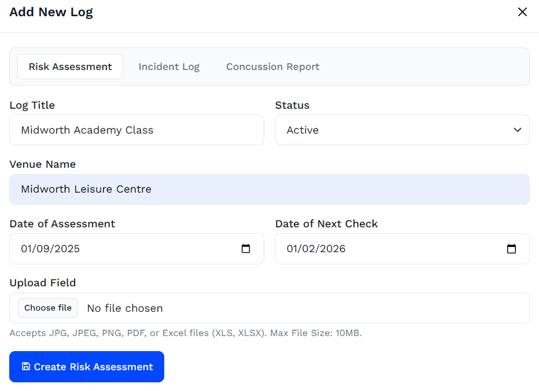539x391 pixels.
Task: Click the 01/09/2025 assessment date value
Action: (x=50, y=249)
